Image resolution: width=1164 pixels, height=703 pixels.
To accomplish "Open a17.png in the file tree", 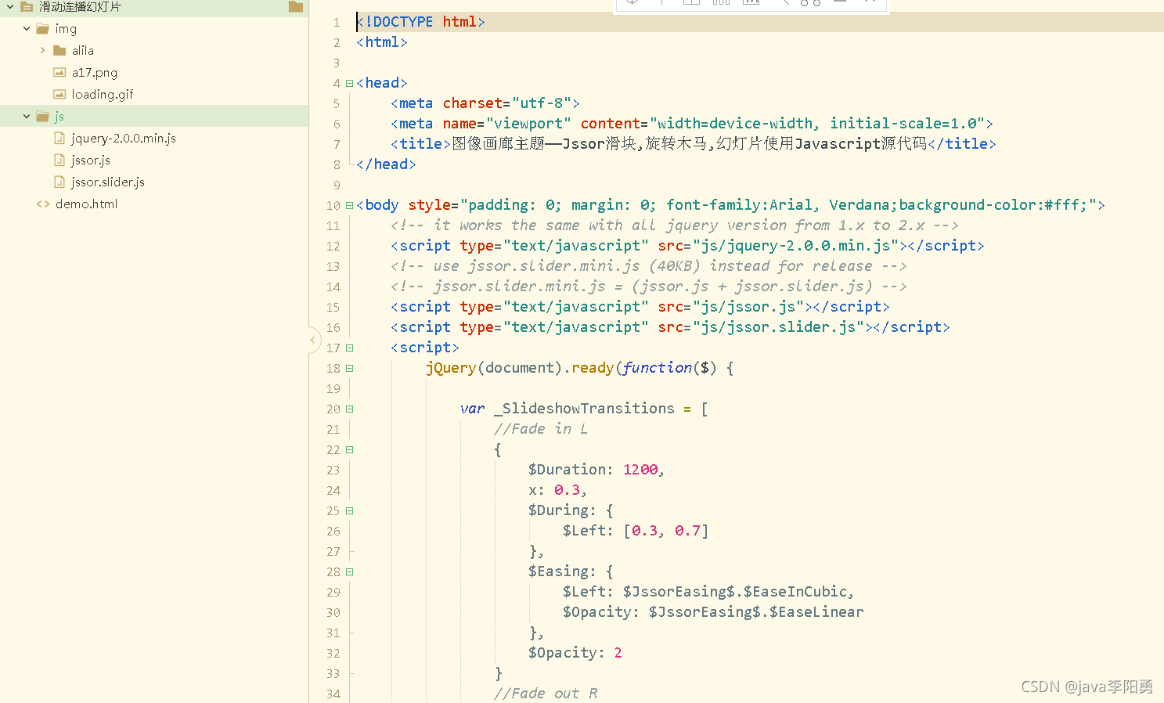I will pos(95,72).
